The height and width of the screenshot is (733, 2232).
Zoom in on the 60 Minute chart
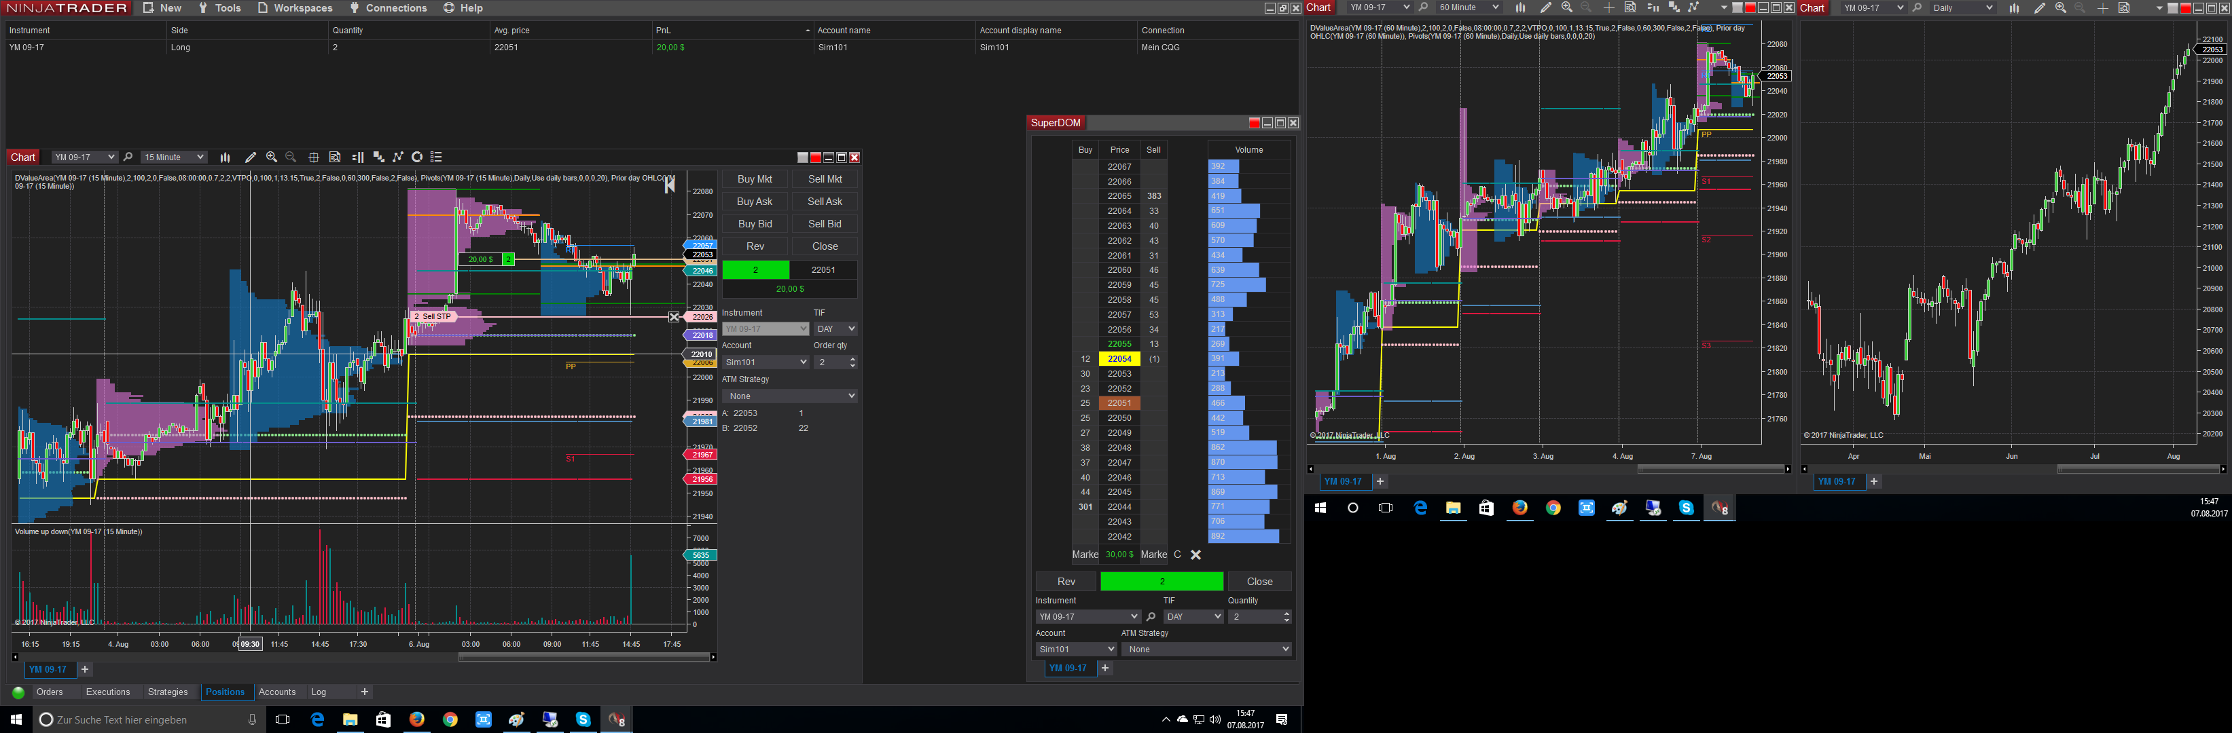tap(1566, 7)
